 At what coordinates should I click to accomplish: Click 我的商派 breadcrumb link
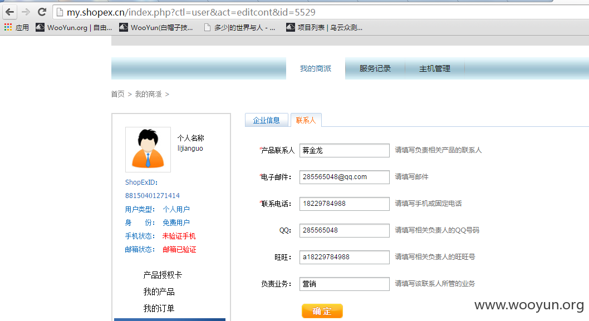pos(149,94)
